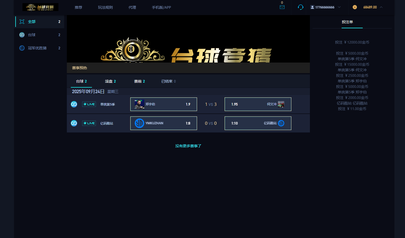405x238 pixels.
Task: Bet on 何文冲 at odds 1.95
Action: pos(258,104)
